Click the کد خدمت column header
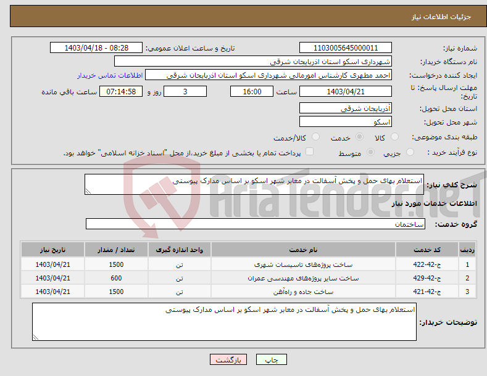The height and width of the screenshot is (376, 487). [x=427, y=250]
